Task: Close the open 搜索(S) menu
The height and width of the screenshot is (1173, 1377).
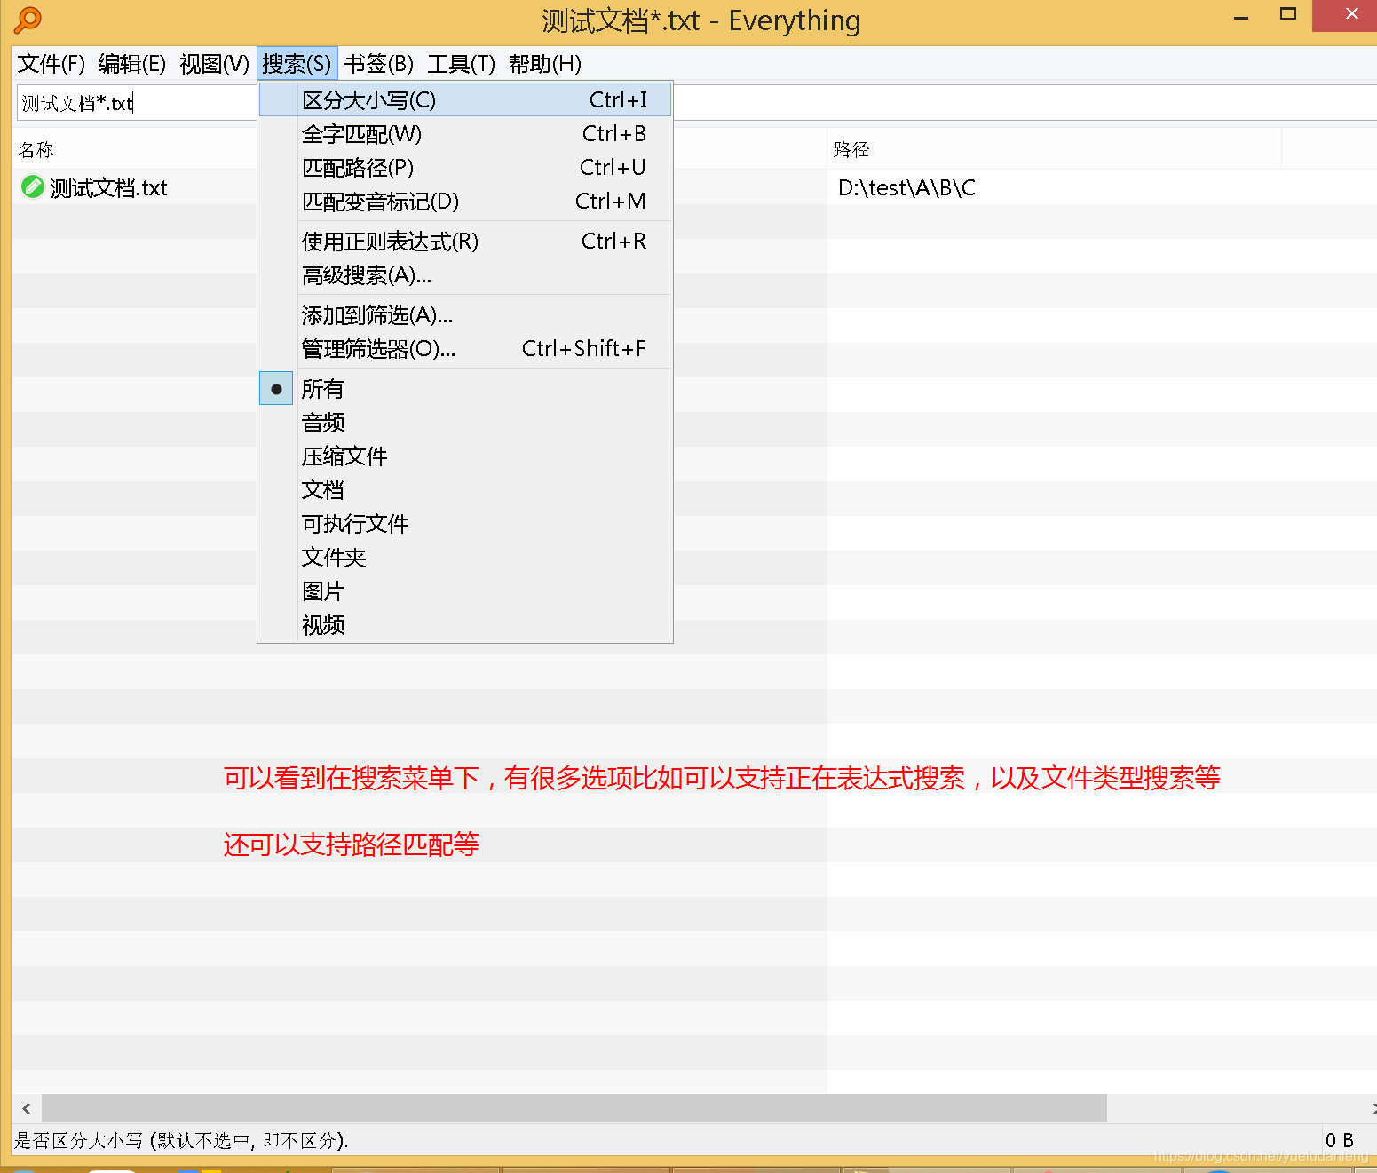Action: pos(297,64)
